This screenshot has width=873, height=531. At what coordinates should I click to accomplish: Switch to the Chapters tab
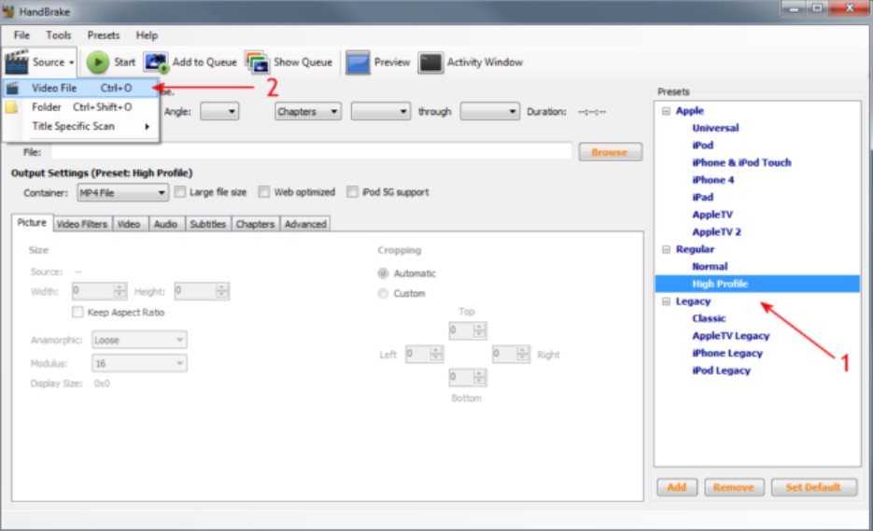tap(255, 224)
